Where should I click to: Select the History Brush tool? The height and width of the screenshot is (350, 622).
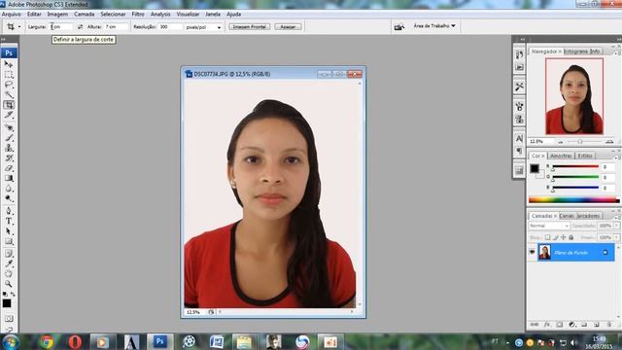tap(9, 157)
